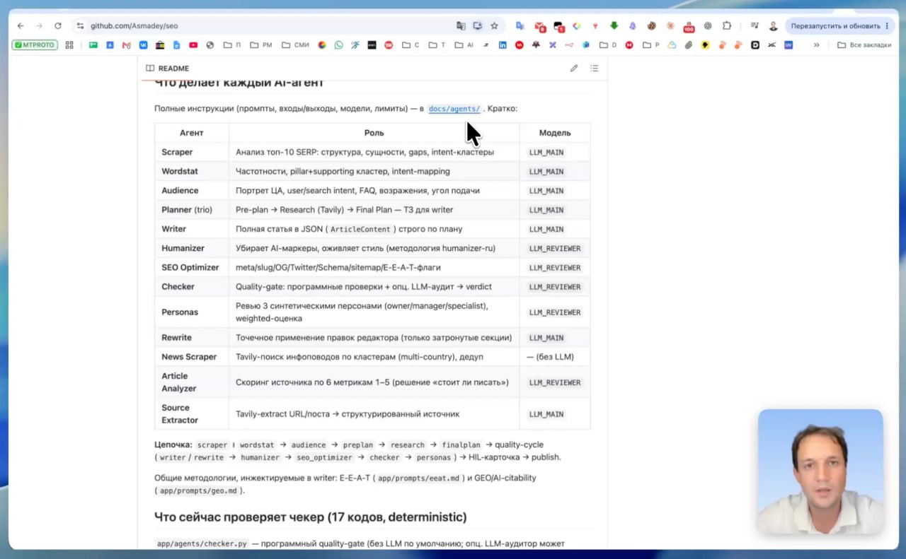Open the media control playlist icon
Screen dimensions: 906x559
(x=756, y=25)
